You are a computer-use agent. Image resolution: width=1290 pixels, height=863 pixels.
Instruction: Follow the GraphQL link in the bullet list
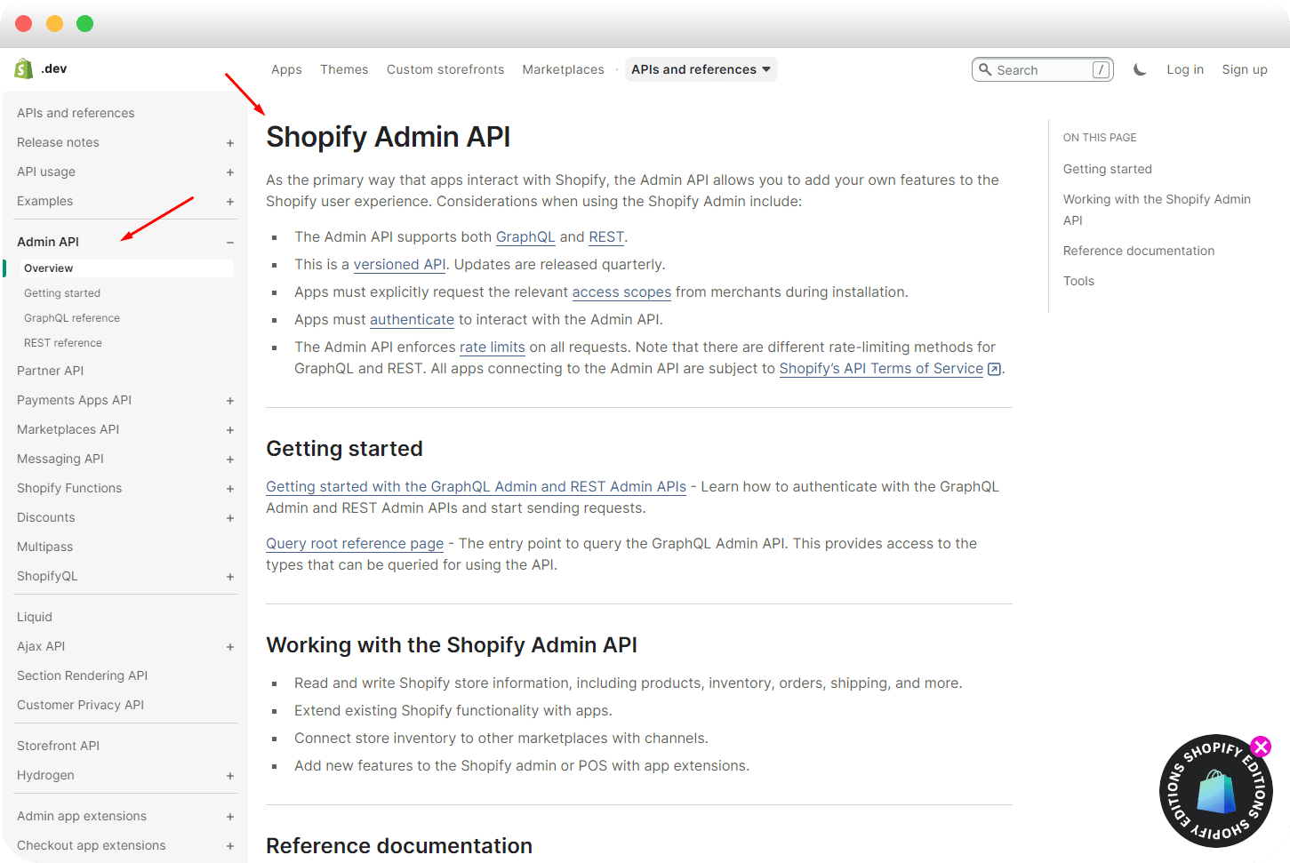[x=525, y=236]
